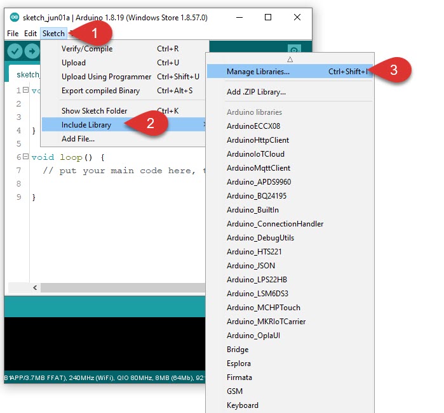Choose Add .ZIP Library option
Viewport: 444px width, 413px height.
pyautogui.click(x=256, y=92)
